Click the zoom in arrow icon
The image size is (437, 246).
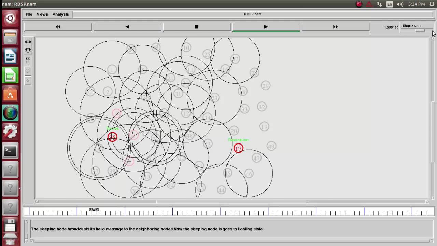tap(28, 42)
